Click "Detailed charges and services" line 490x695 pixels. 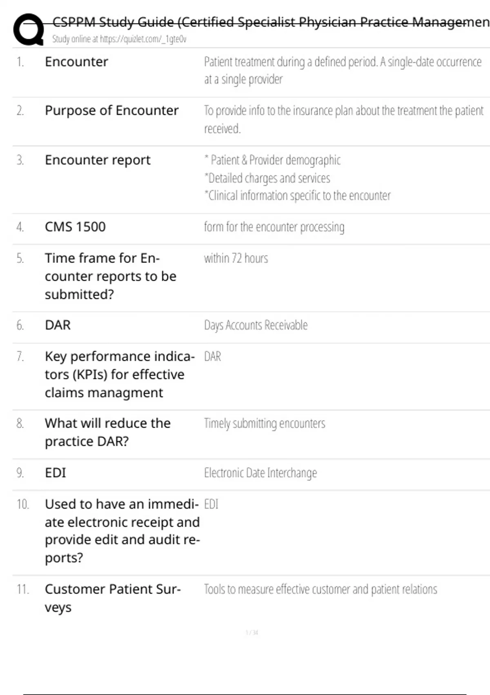coord(267,178)
